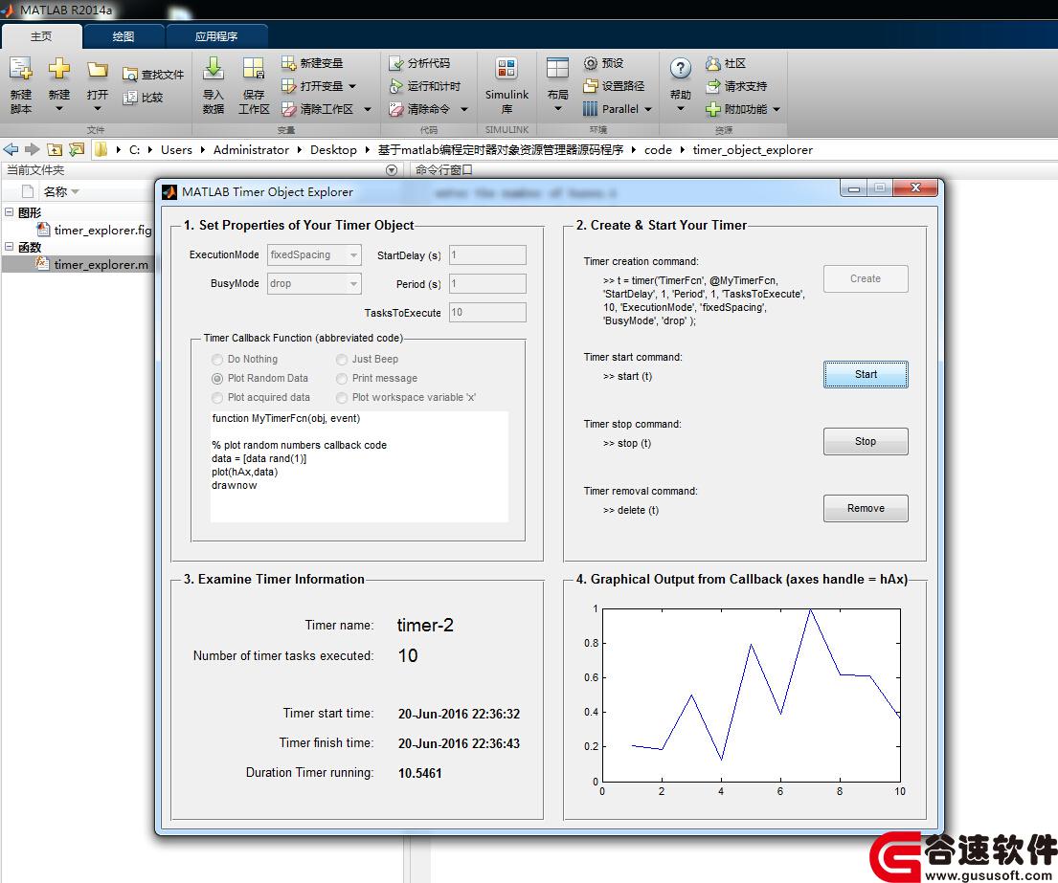Click Request Support (请求支持) icon
This screenshot has width=1058, height=883.
pyautogui.click(x=713, y=86)
